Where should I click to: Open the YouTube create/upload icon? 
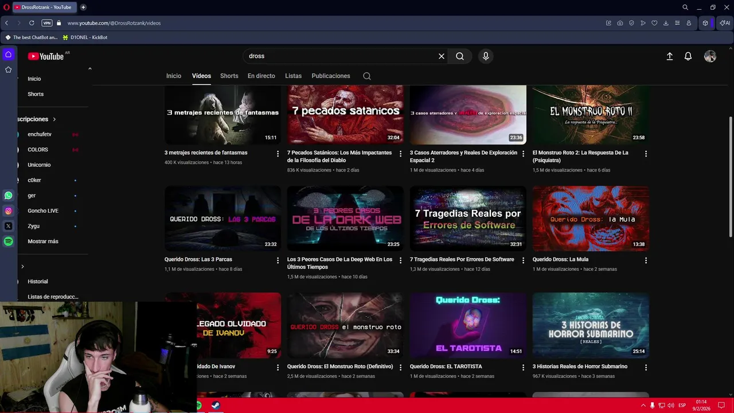(669, 56)
